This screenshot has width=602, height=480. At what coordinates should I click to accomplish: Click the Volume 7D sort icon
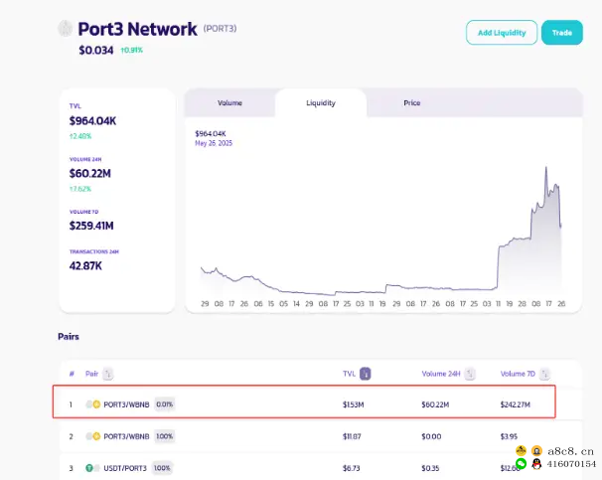click(546, 374)
